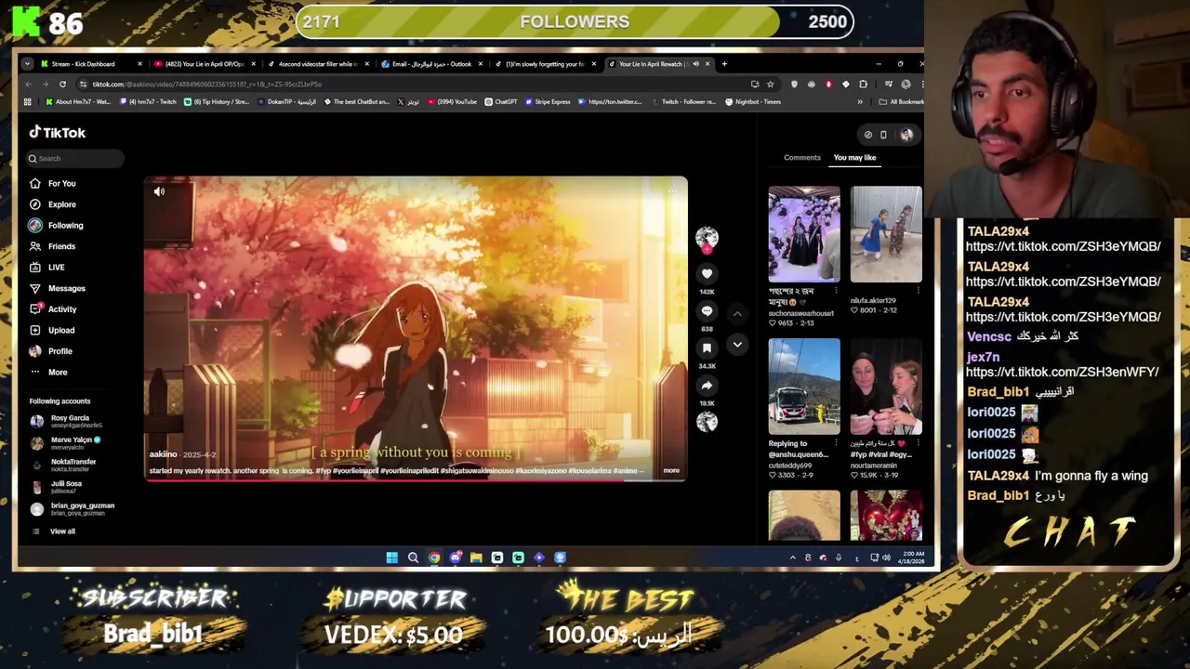Follow creator via avatar plus badge
The height and width of the screenshot is (669, 1190).
[x=707, y=249]
